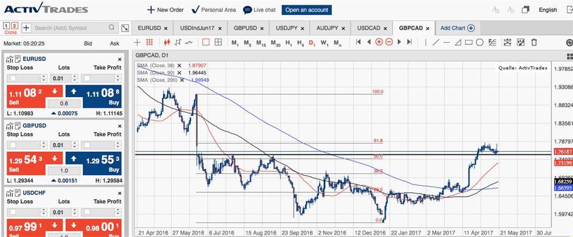This screenshot has width=573, height=237.
Task: Increase font size with A+ icon
Action: (x=495, y=10)
